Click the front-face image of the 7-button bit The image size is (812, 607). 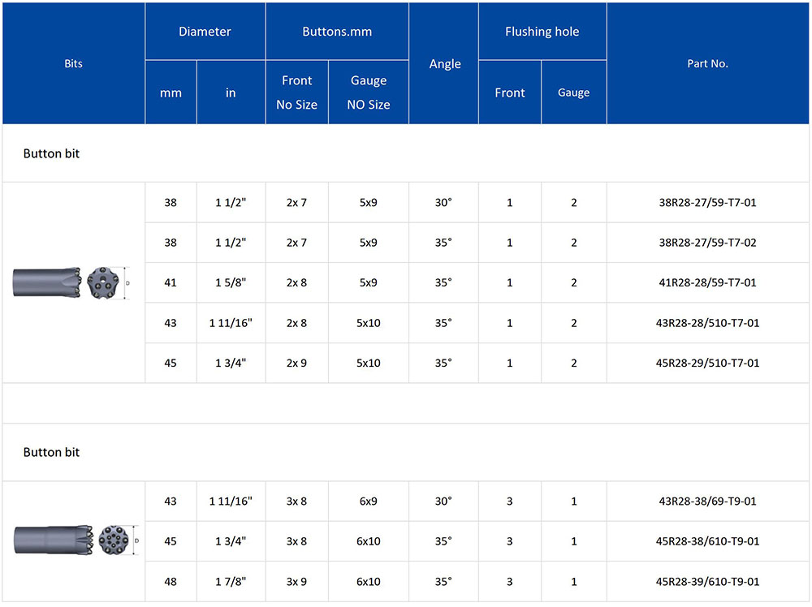(x=101, y=282)
